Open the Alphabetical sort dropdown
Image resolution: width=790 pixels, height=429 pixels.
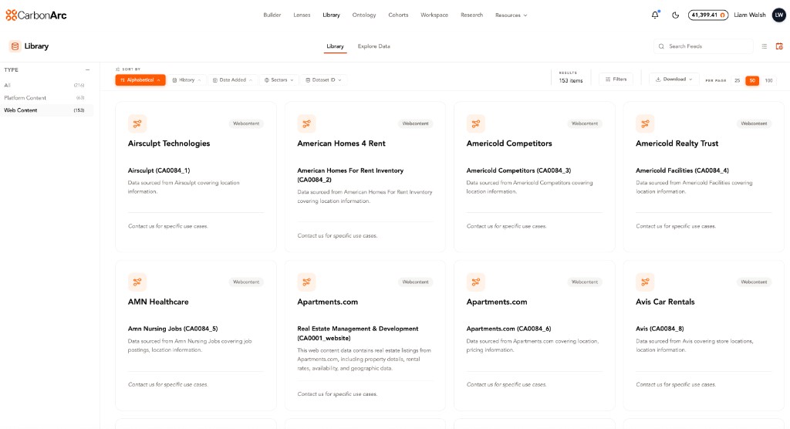[x=140, y=80]
